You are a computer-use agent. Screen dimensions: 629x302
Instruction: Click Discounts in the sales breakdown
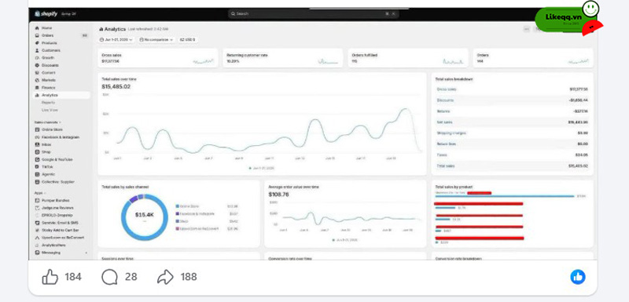click(x=513, y=100)
